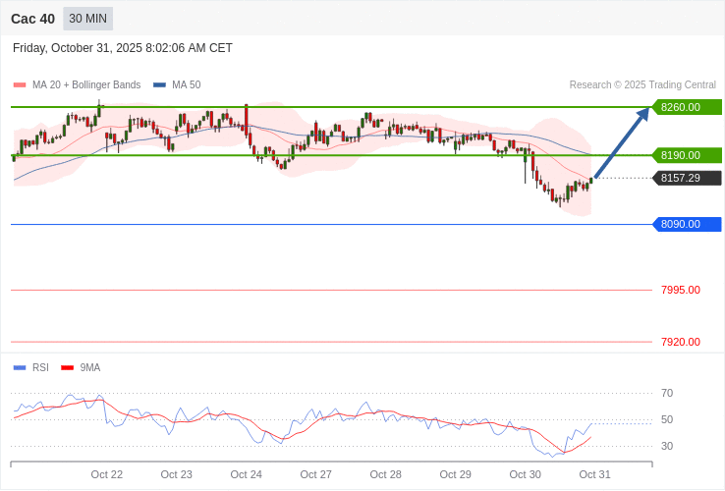Click the green 8190.00 price tag

pos(687,155)
